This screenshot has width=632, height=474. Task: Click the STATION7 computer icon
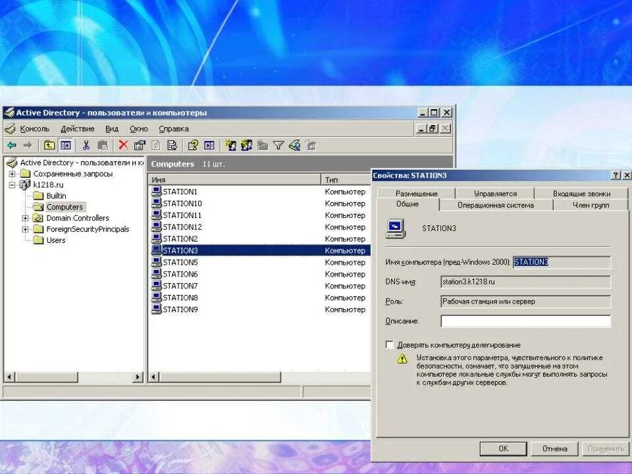point(157,285)
